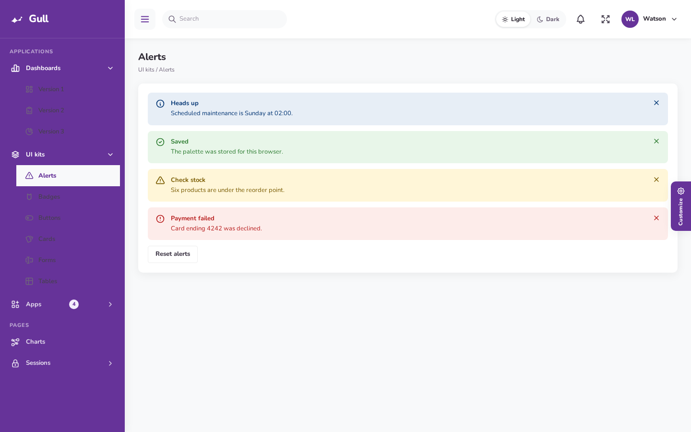Expand the Sessions sidebar section
This screenshot has width=691, height=432.
(x=62, y=363)
